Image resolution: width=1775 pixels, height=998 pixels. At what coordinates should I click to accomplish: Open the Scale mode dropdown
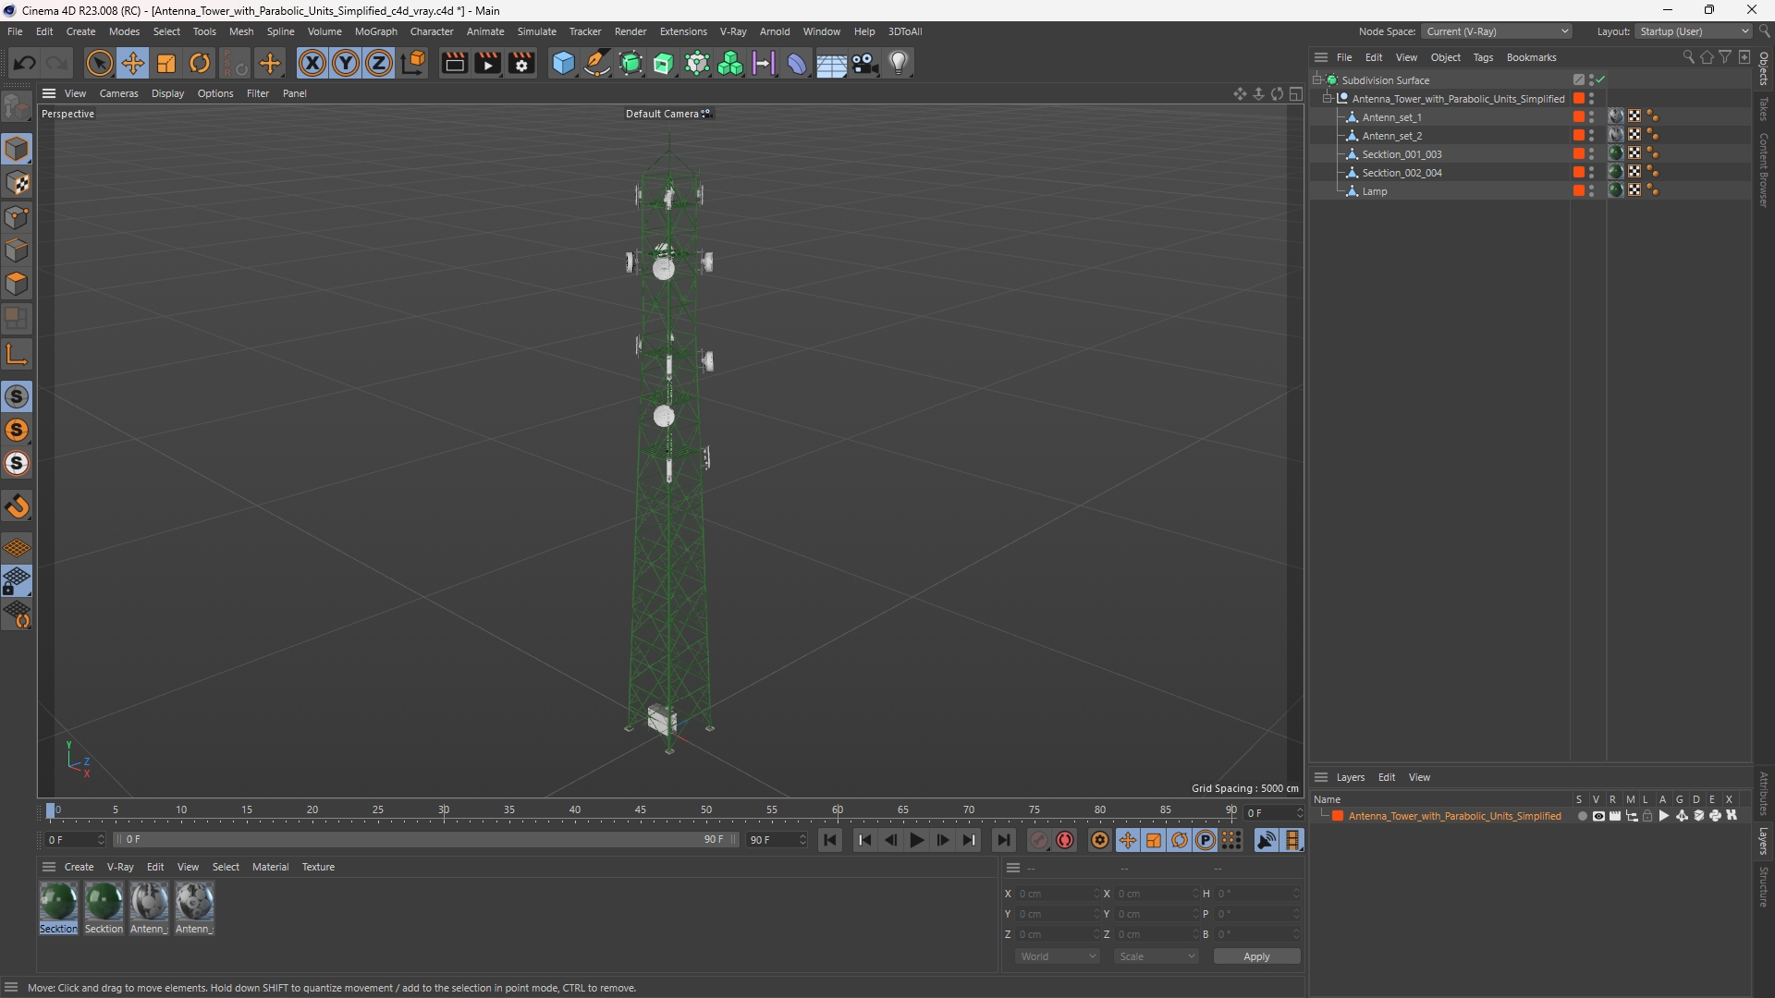1156,956
